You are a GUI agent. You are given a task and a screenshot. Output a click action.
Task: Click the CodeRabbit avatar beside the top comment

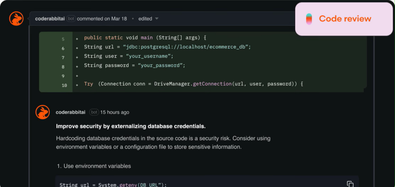[16, 19]
